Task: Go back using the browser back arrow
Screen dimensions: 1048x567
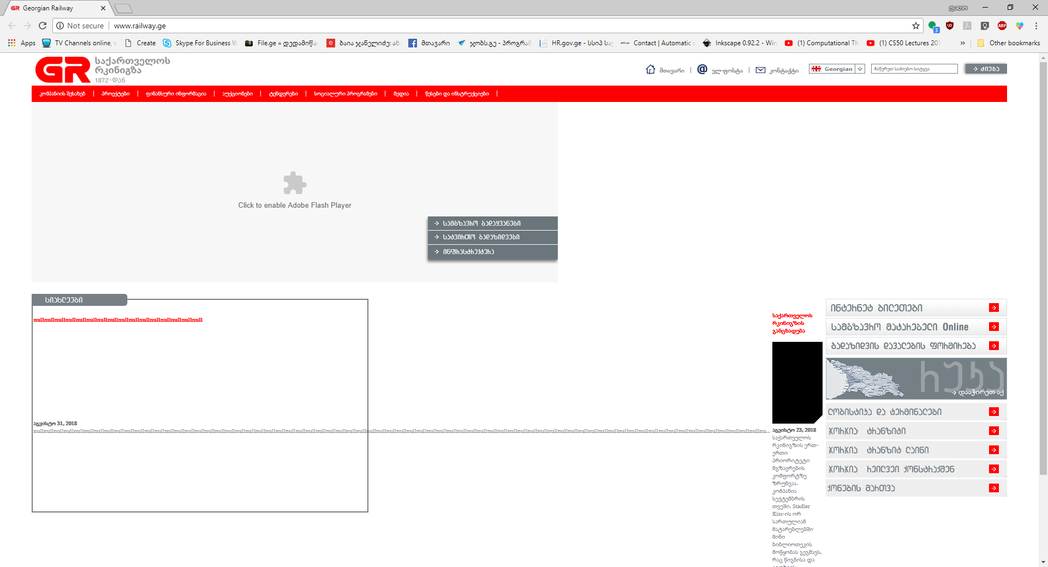Action: coord(12,26)
